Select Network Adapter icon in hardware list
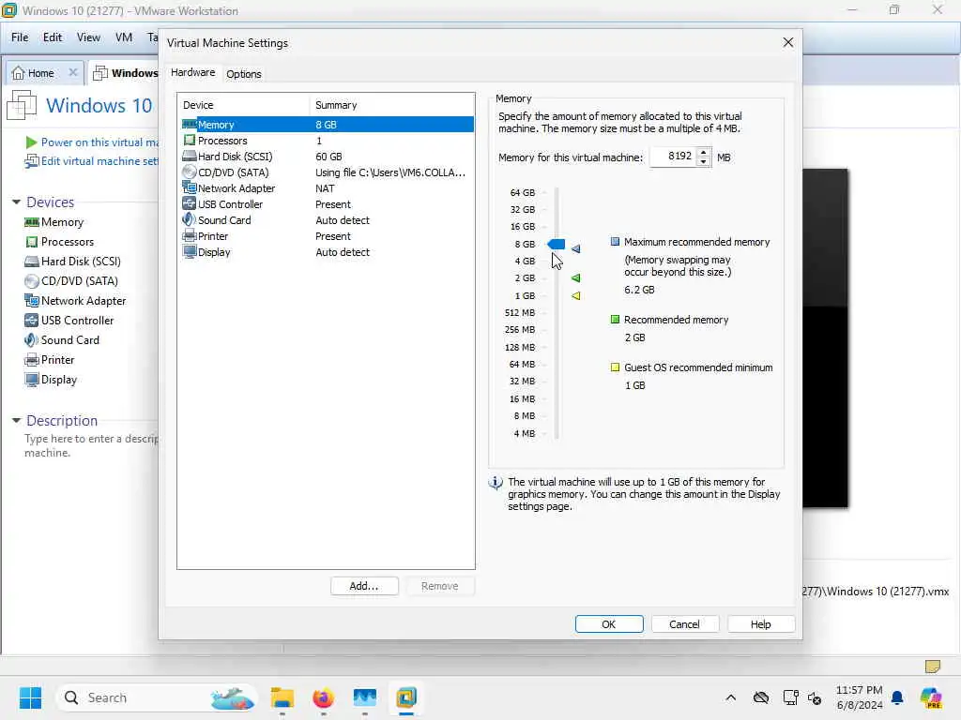This screenshot has height=720, width=961. (190, 187)
